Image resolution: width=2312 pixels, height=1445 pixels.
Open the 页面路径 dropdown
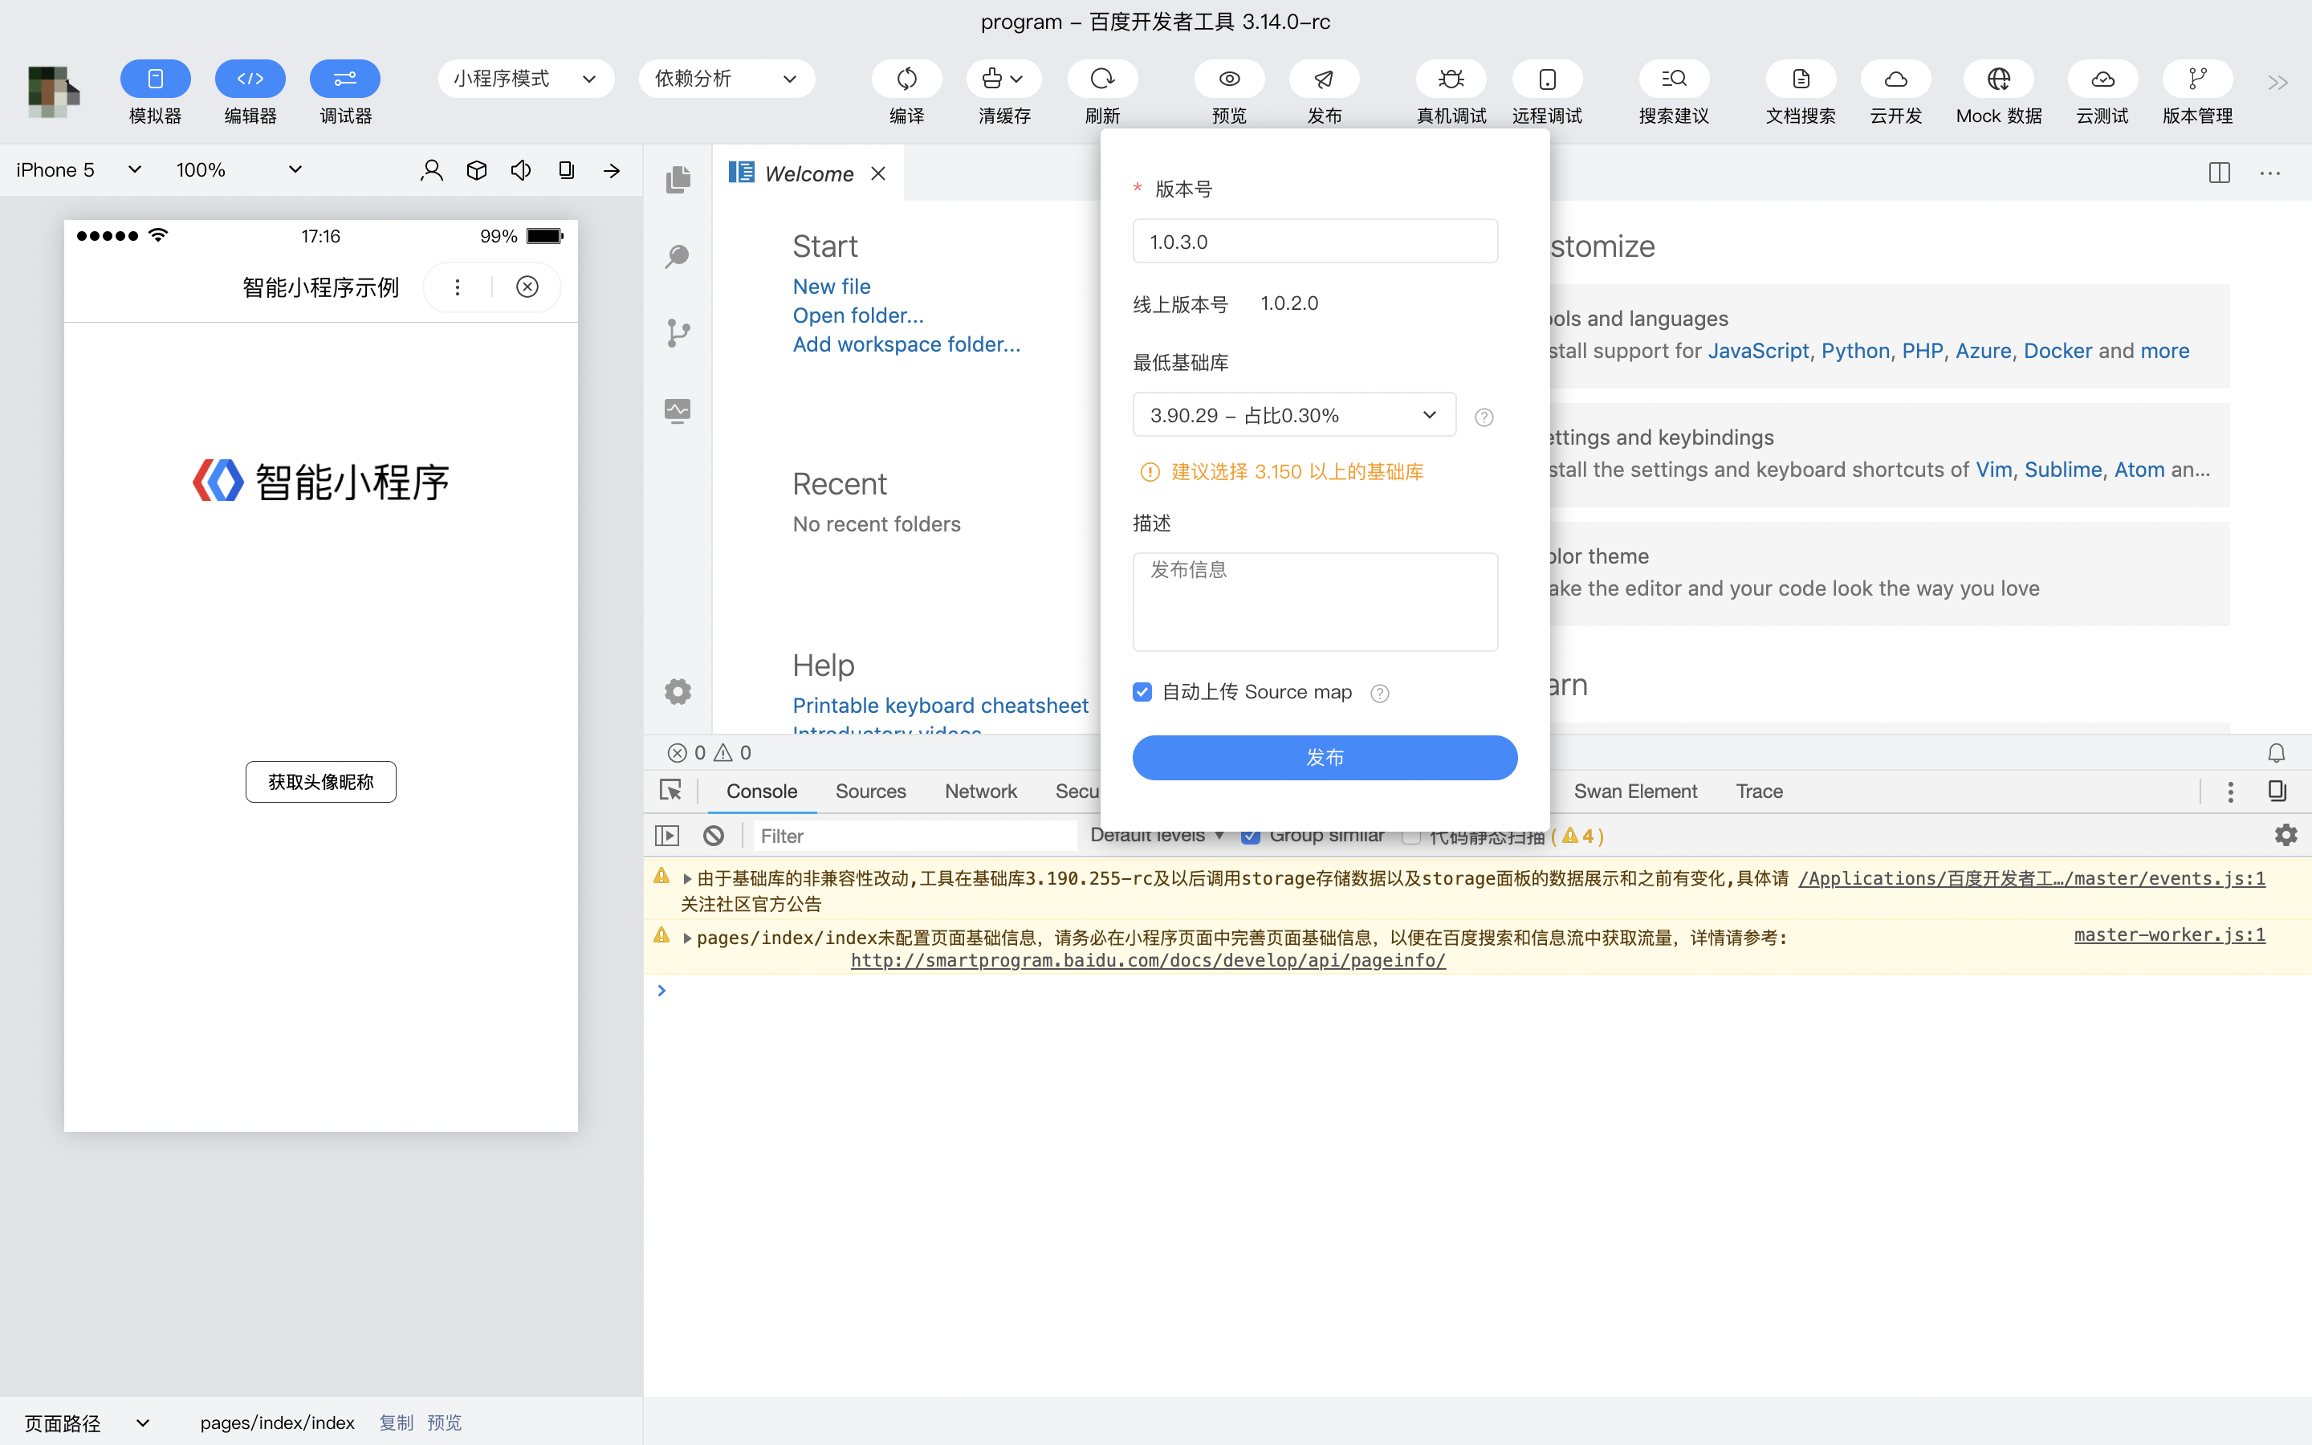click(x=86, y=1423)
